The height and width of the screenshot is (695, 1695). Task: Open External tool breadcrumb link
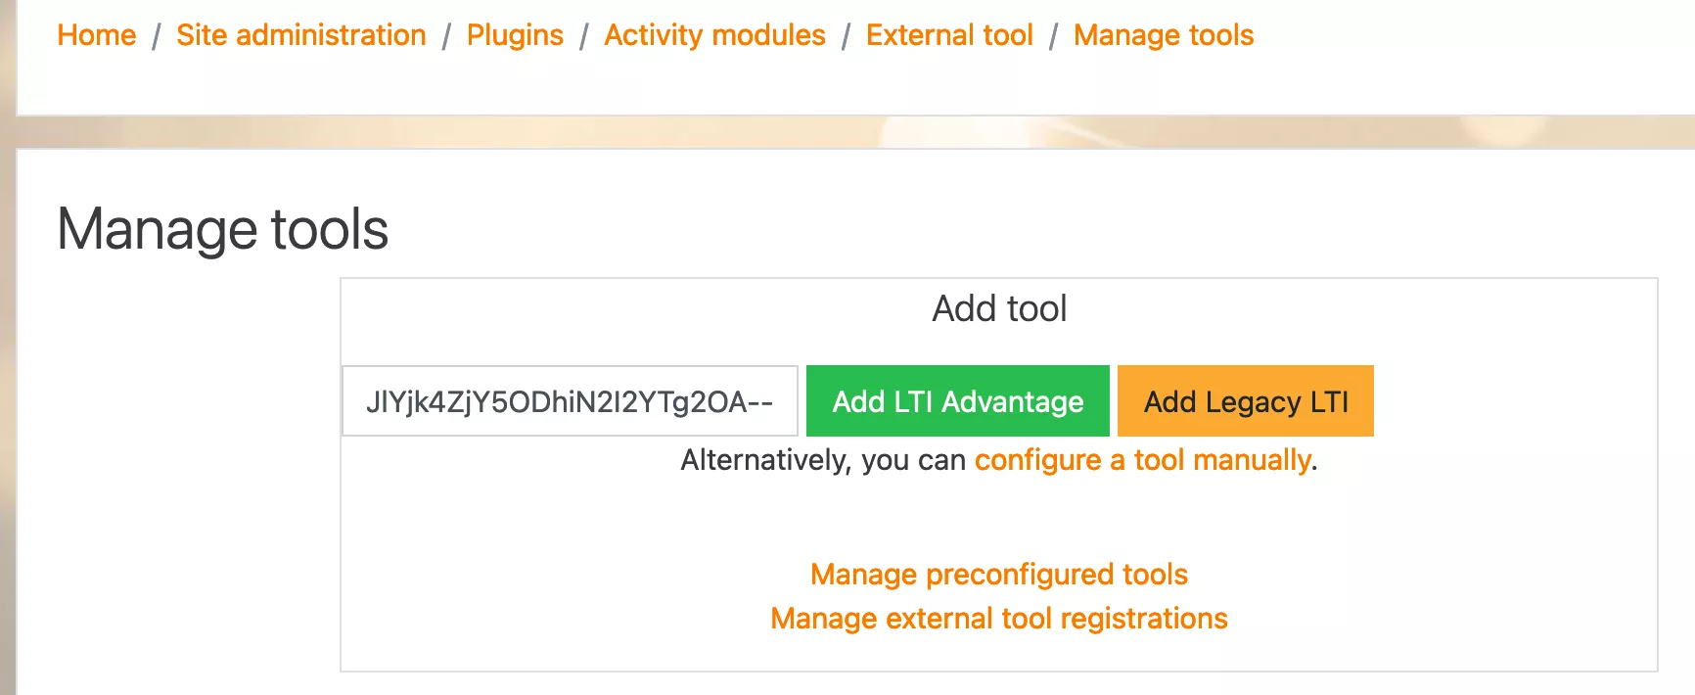click(949, 35)
